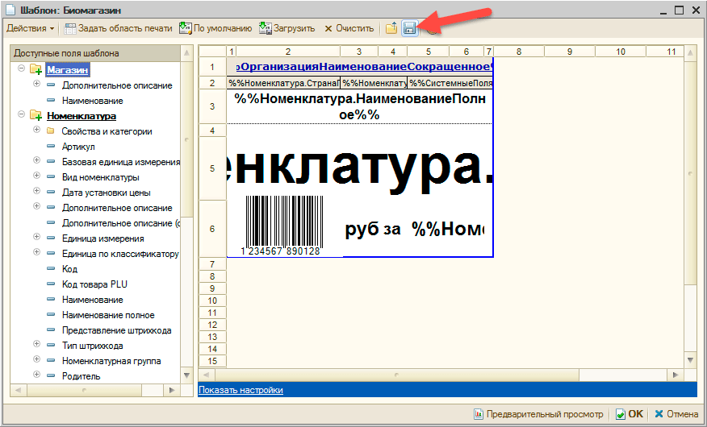Viewport: 707px width, 427px height.
Task: Select the 'руб за' text cell
Action: point(373,229)
